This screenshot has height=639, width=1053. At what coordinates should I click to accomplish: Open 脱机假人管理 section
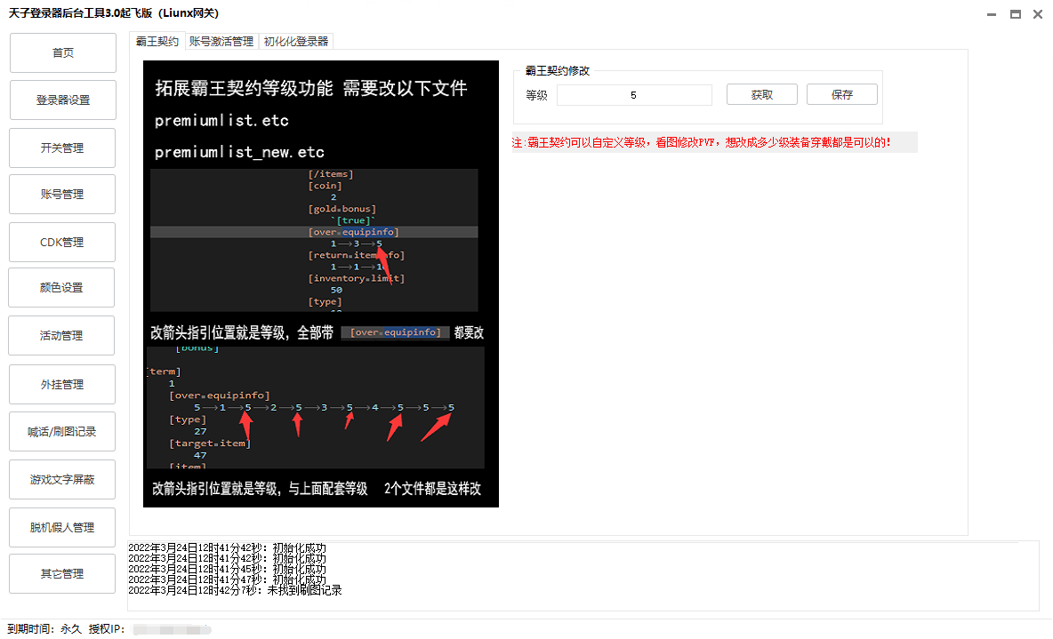click(x=62, y=528)
